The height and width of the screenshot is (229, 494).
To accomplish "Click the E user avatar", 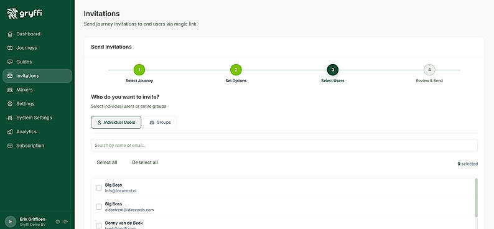I will pos(11,222).
